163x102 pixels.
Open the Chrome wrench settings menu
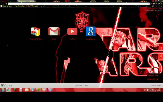click(x=162, y=4)
